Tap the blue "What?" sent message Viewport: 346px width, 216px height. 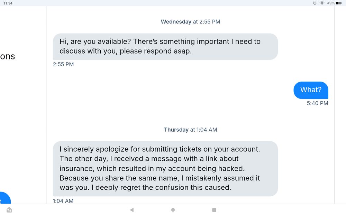tap(311, 90)
